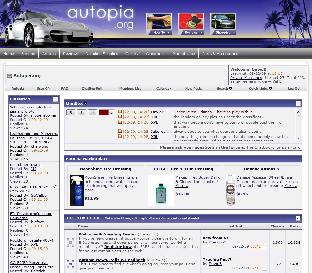Viewport: 312px width, 273px height.
Task: Click the message icon beside XRL 14:26
Action: click(x=120, y=122)
